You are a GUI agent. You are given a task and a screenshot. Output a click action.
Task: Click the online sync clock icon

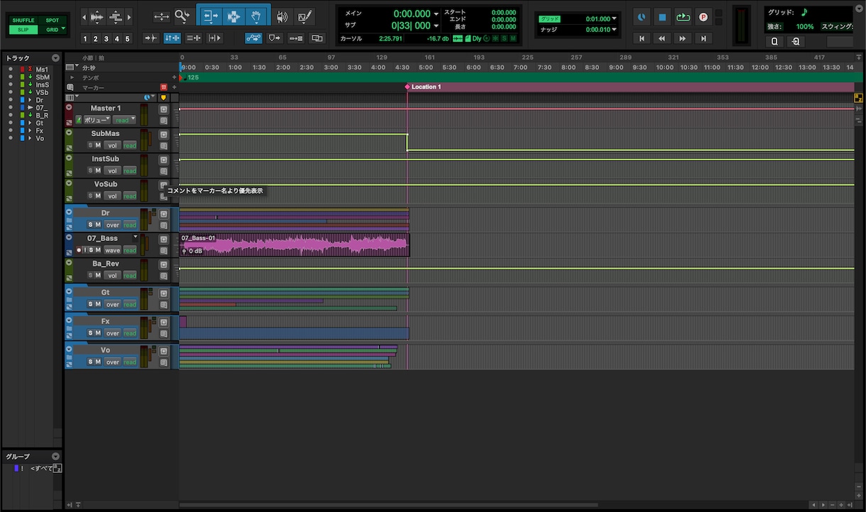(641, 17)
